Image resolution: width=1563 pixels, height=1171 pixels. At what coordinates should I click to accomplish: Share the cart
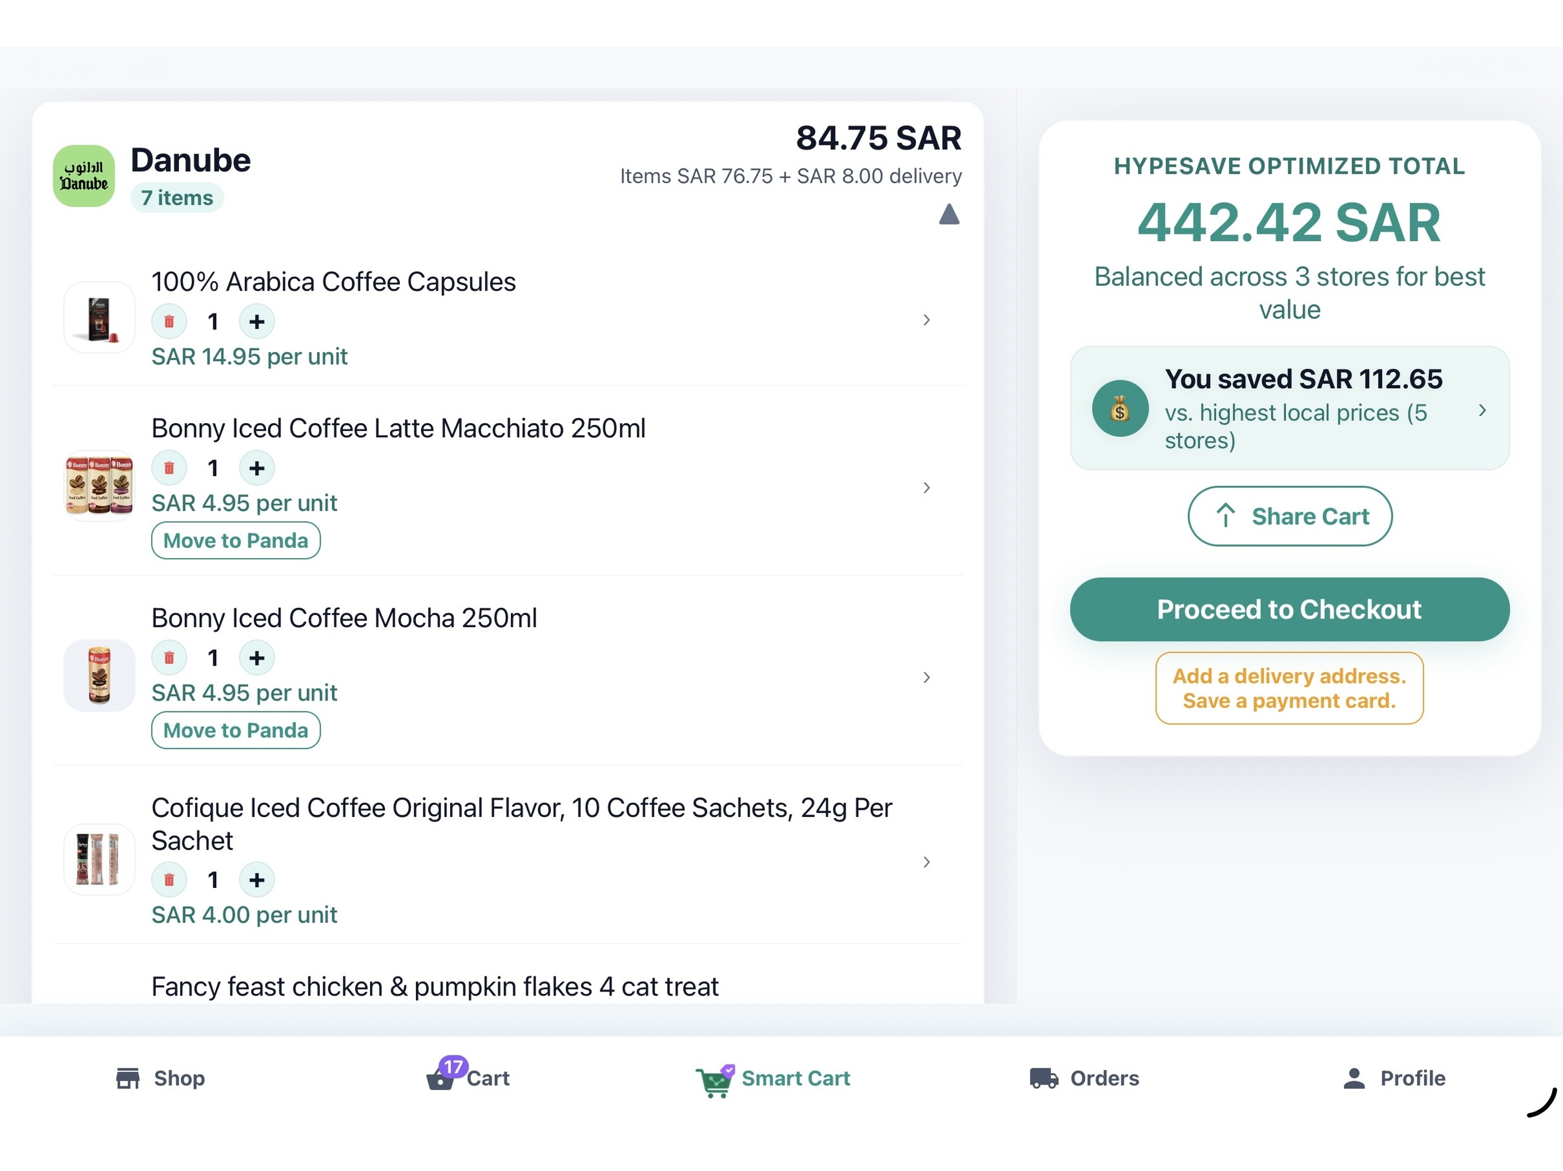1290,516
